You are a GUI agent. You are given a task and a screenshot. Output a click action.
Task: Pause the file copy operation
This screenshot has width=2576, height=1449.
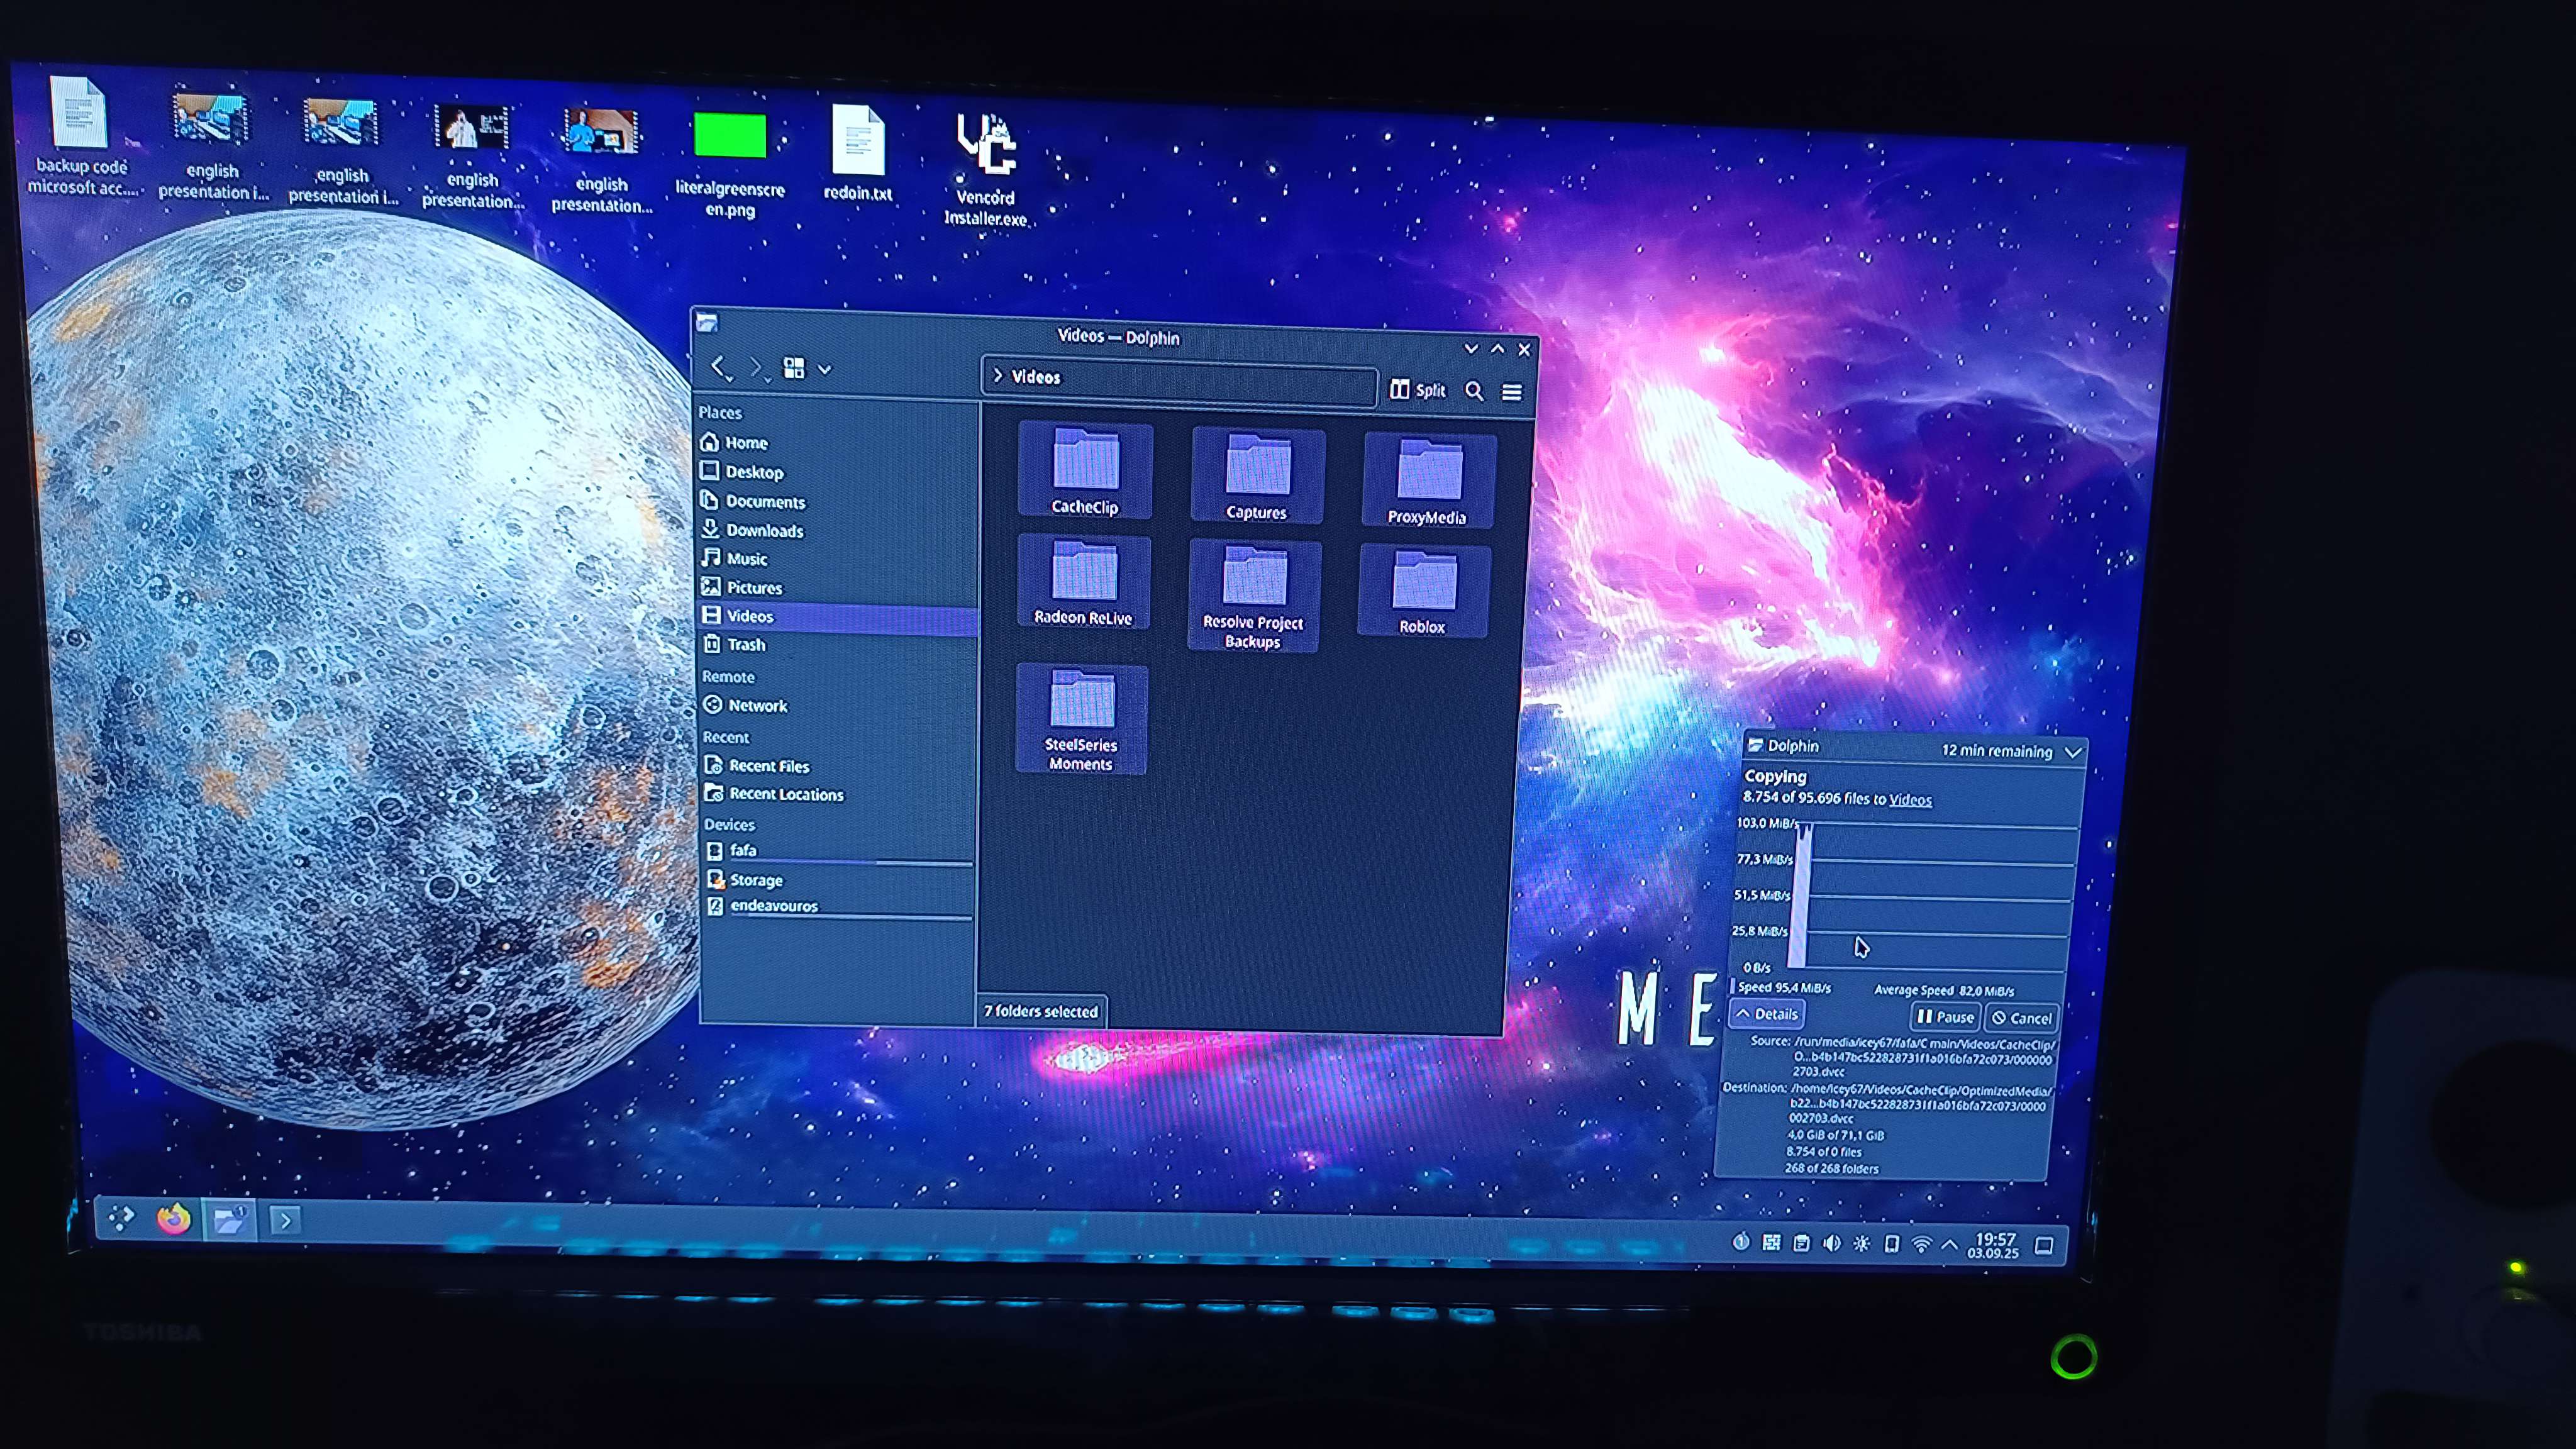tap(1944, 1017)
